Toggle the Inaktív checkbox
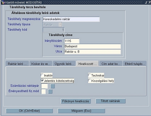 pos(42,75)
